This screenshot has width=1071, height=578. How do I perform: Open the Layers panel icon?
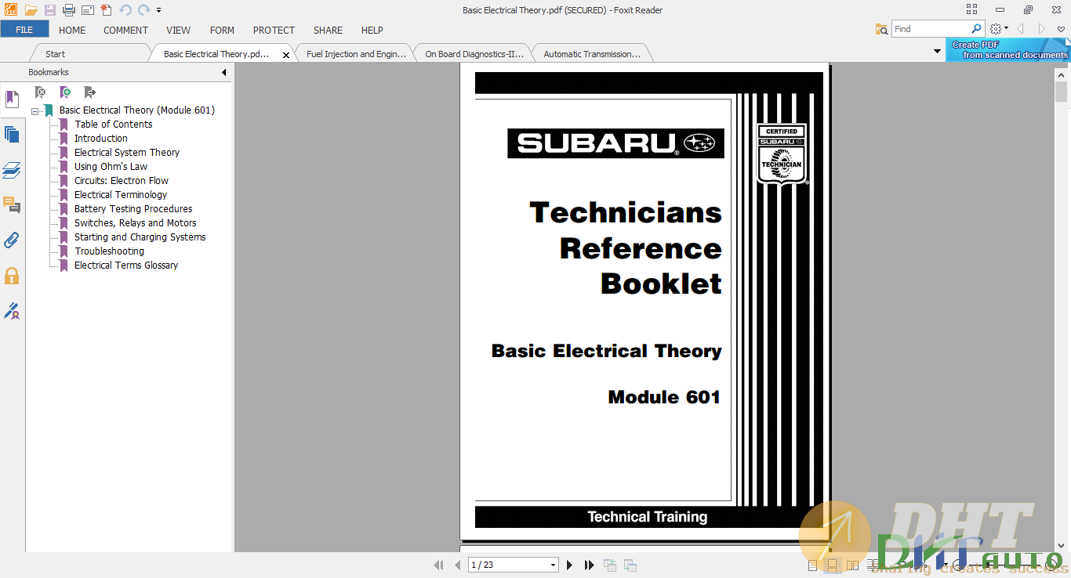point(12,170)
